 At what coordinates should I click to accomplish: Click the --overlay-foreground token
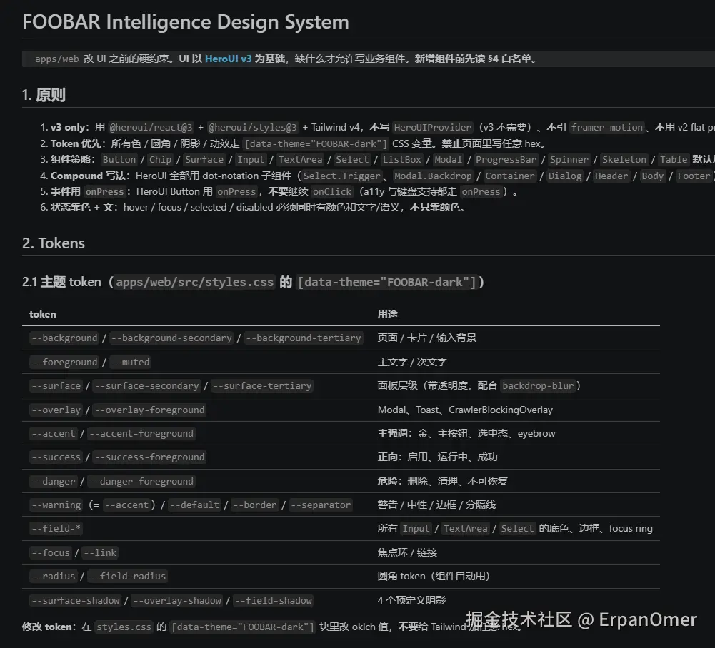(x=149, y=410)
